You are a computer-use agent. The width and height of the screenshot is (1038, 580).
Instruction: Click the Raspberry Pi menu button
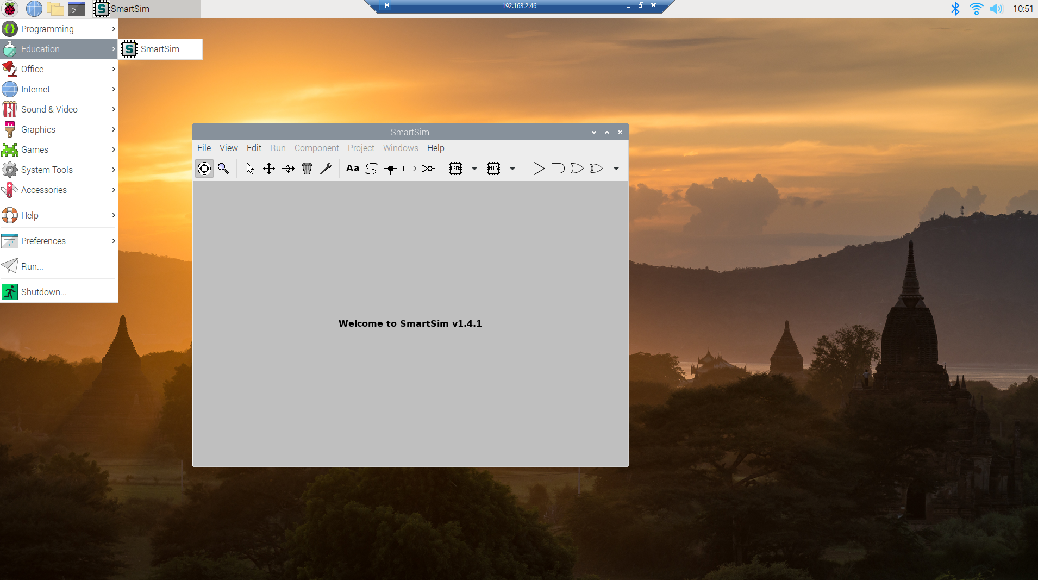[x=10, y=9]
